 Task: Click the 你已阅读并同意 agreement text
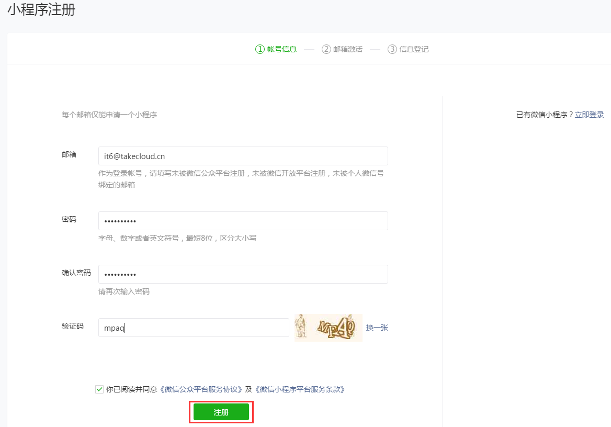[131, 389]
